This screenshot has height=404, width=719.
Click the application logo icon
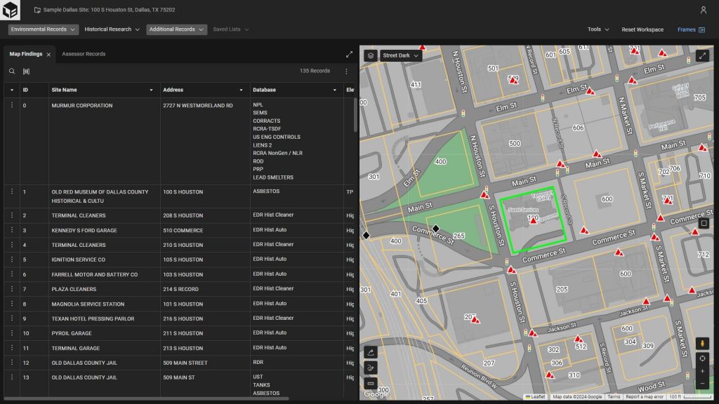point(10,10)
